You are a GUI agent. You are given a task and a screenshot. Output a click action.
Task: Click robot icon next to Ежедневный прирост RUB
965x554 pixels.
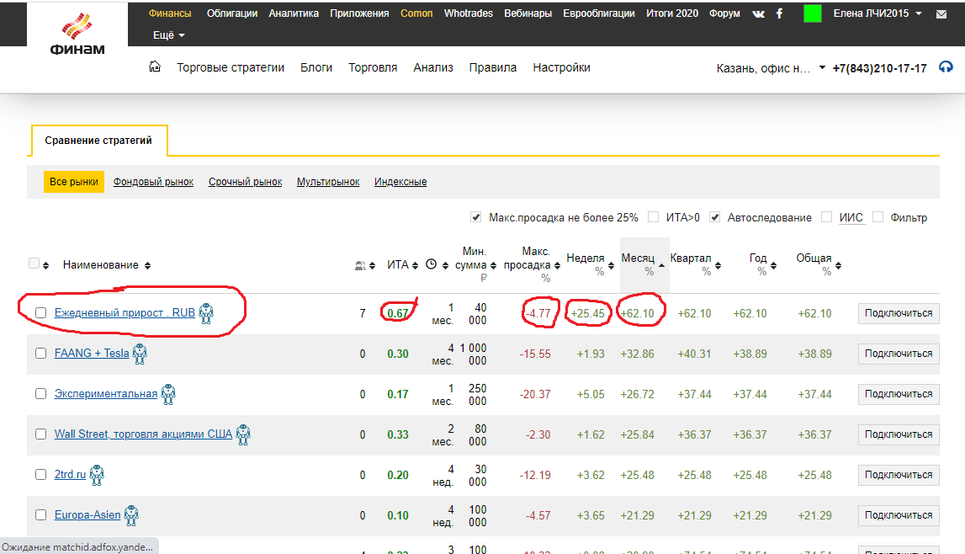click(x=206, y=313)
